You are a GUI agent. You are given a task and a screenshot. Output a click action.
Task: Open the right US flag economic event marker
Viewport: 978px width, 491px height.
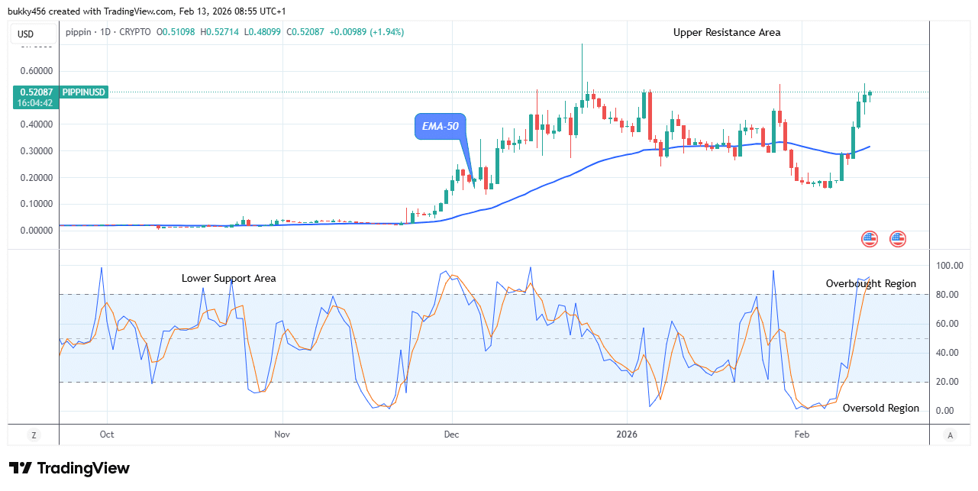point(897,239)
